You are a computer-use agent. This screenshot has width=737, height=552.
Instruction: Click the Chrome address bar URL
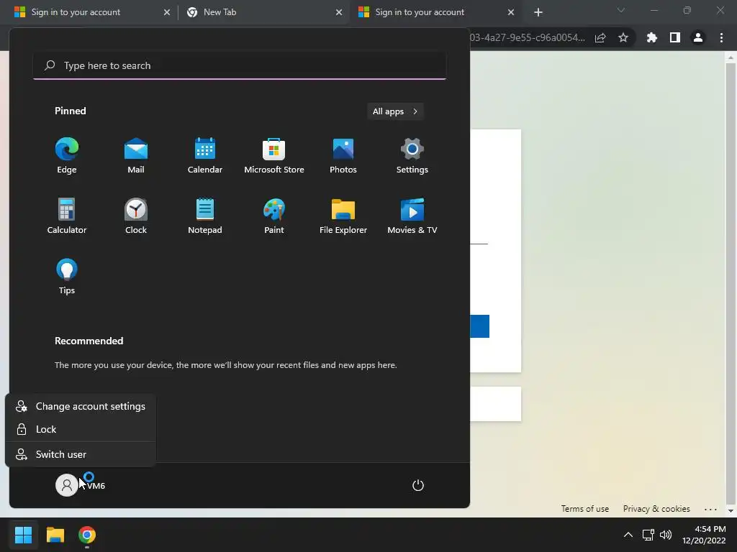click(x=528, y=37)
